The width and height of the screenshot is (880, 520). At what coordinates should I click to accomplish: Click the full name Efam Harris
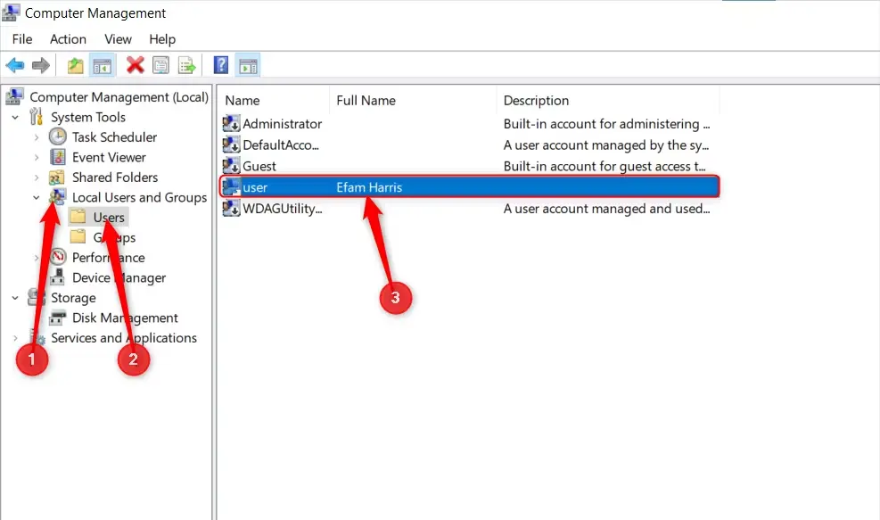(369, 187)
